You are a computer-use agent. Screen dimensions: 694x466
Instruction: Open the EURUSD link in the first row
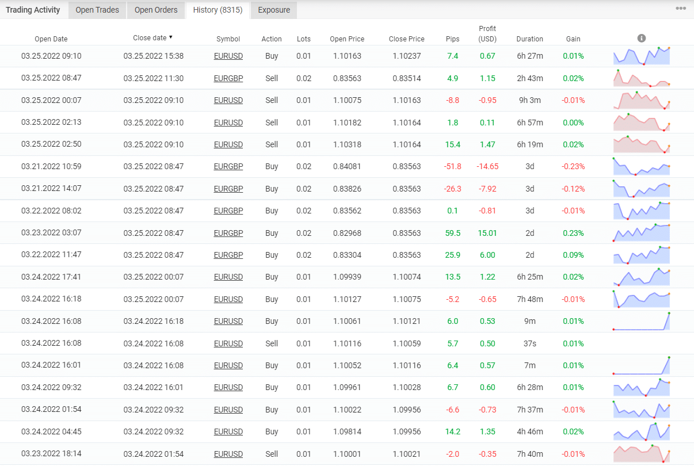228,56
